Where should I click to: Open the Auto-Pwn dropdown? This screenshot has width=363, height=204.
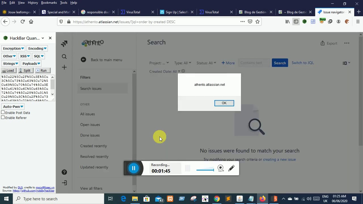tap(13, 107)
